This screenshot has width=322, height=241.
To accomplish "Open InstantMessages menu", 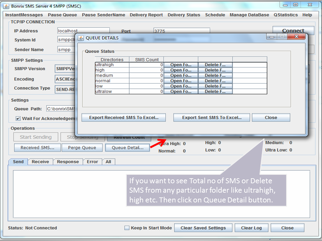I will (x=24, y=15).
